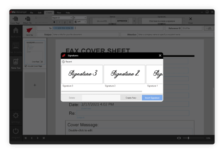Click the zoom slider handle
The height and width of the screenshot is (154, 224).
click(x=189, y=138)
